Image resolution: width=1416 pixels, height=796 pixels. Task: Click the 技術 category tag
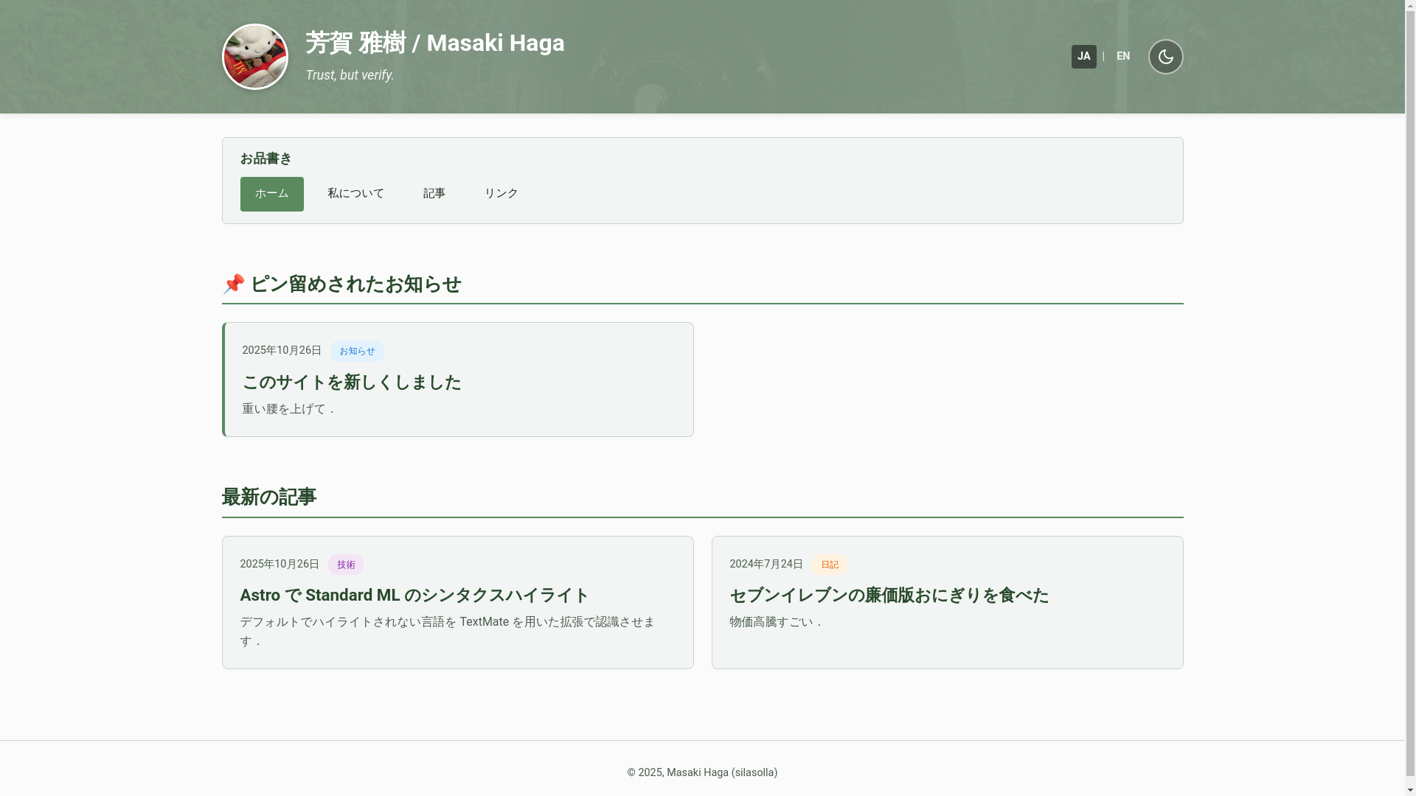[x=345, y=565]
